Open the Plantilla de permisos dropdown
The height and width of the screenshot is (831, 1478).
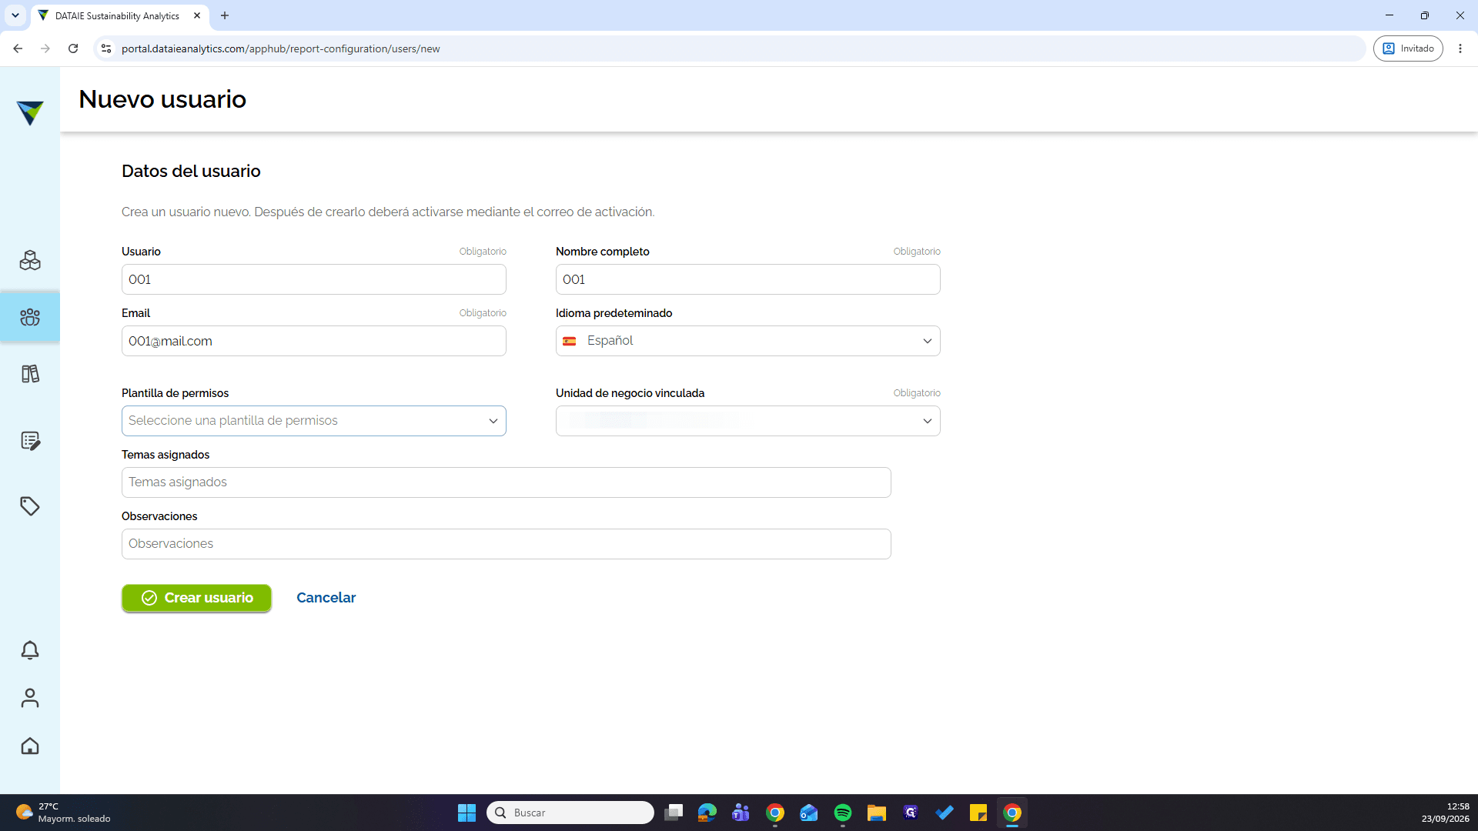[x=314, y=421]
